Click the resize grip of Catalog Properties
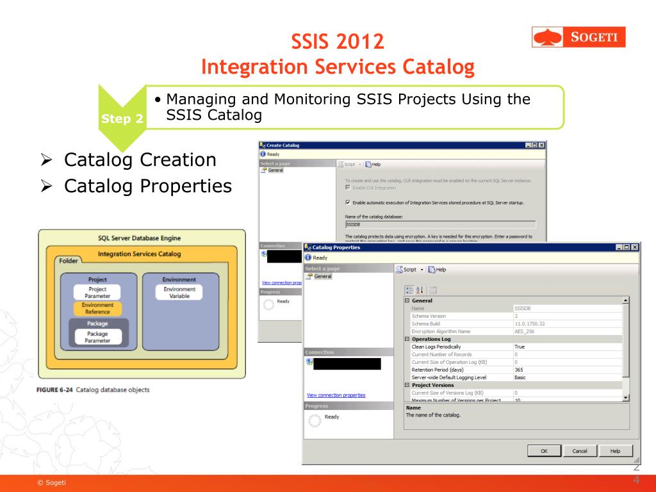This screenshot has height=492, width=656. pos(636,460)
